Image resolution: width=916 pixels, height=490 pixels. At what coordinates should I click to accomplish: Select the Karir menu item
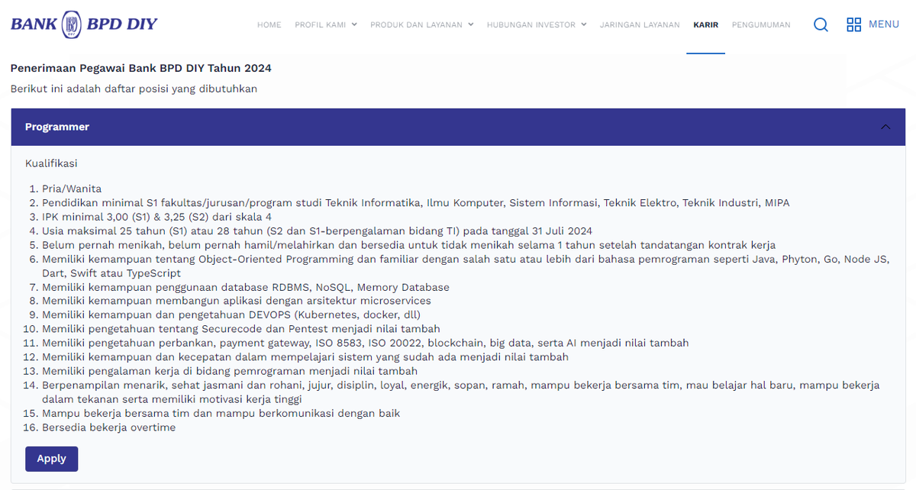706,25
